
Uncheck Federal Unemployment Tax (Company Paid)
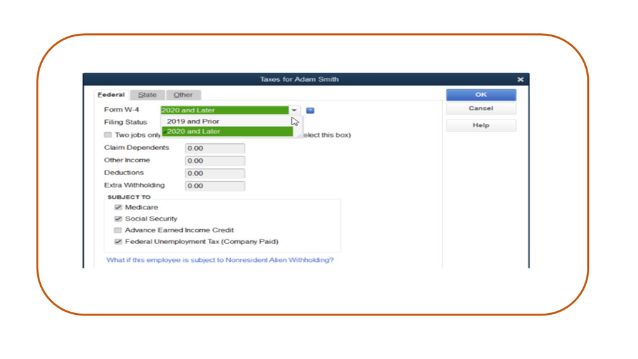click(118, 241)
